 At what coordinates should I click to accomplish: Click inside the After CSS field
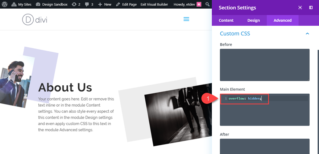265,146
